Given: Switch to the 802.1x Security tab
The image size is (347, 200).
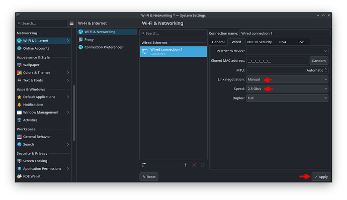Looking at the screenshot, I should (259, 42).
